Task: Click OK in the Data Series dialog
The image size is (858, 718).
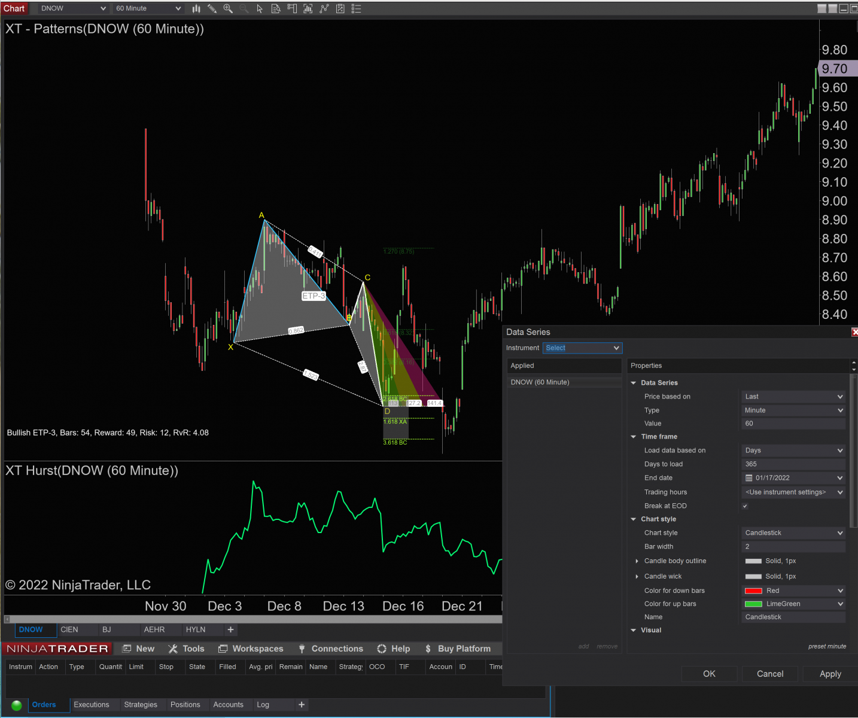Action: [x=709, y=674]
